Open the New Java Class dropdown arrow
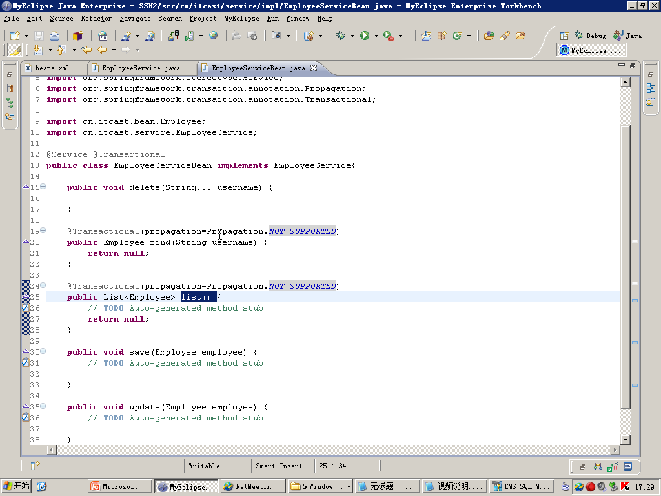This screenshot has width=661, height=496. [469, 36]
